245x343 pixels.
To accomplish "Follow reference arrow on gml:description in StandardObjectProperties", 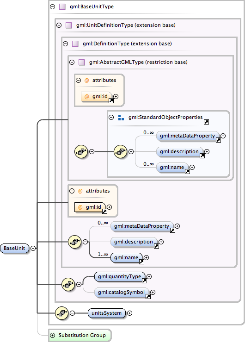I will [x=202, y=156].
